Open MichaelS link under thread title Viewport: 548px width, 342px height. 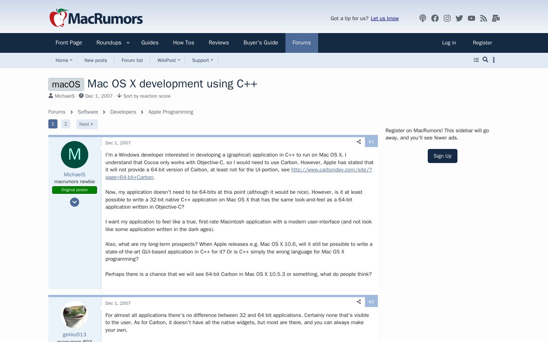pos(65,96)
